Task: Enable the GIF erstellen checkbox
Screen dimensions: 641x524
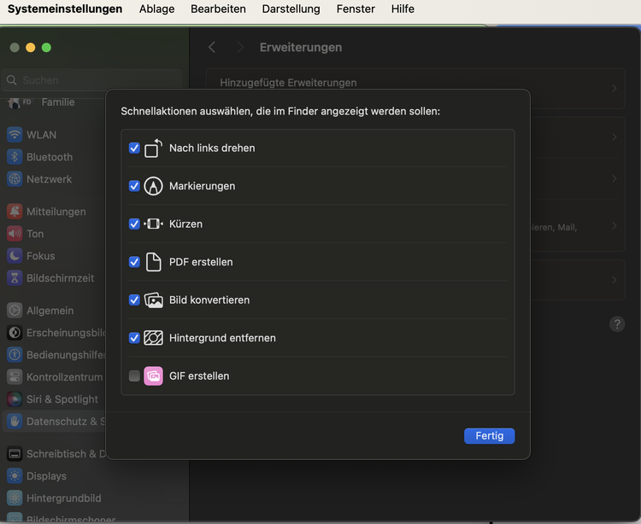Action: 134,376
